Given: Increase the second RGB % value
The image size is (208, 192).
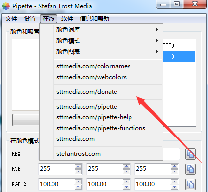Looking at the screenshot, I should click(127, 182).
